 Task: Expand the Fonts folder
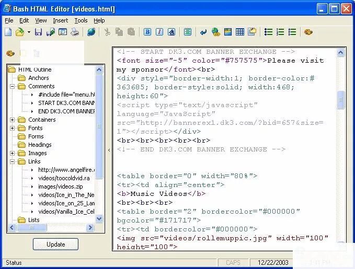(12, 128)
